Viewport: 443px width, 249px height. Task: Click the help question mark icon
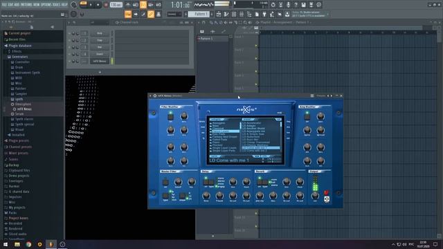point(296,5)
